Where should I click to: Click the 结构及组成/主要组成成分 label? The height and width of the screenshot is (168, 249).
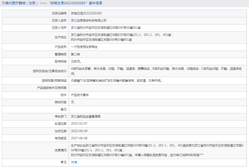[x=50, y=71]
